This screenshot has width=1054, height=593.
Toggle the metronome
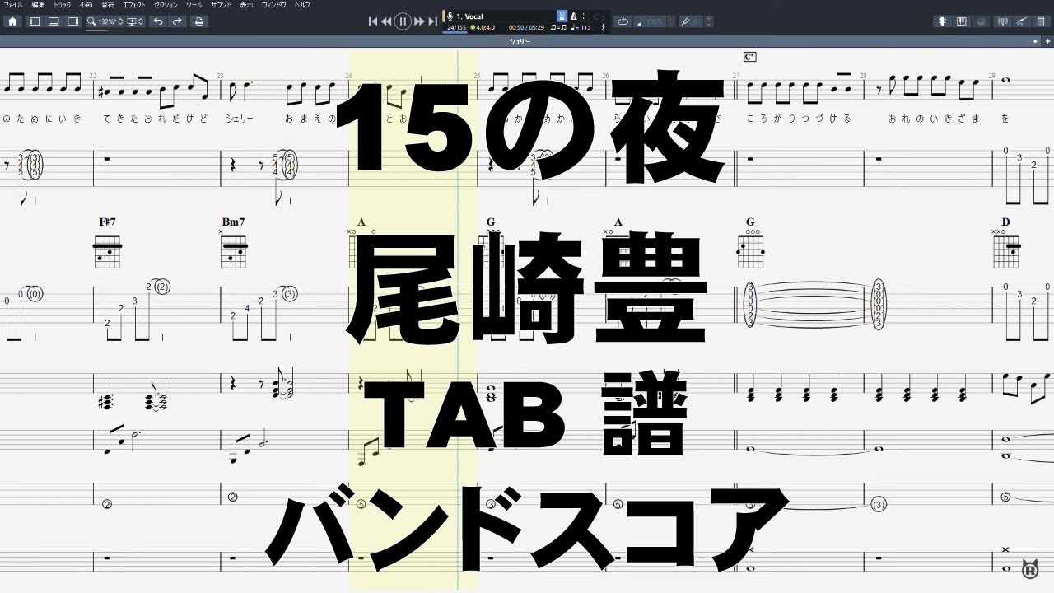click(574, 16)
